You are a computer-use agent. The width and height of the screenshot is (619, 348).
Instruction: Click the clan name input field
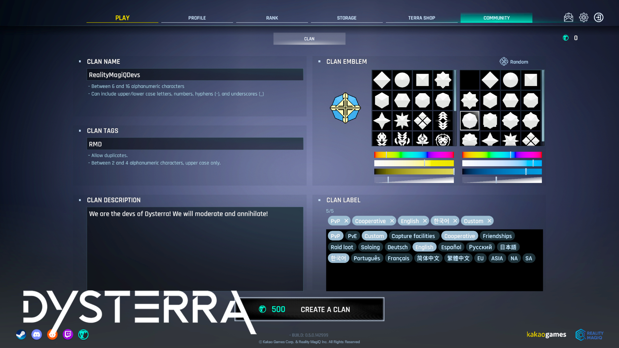195,75
